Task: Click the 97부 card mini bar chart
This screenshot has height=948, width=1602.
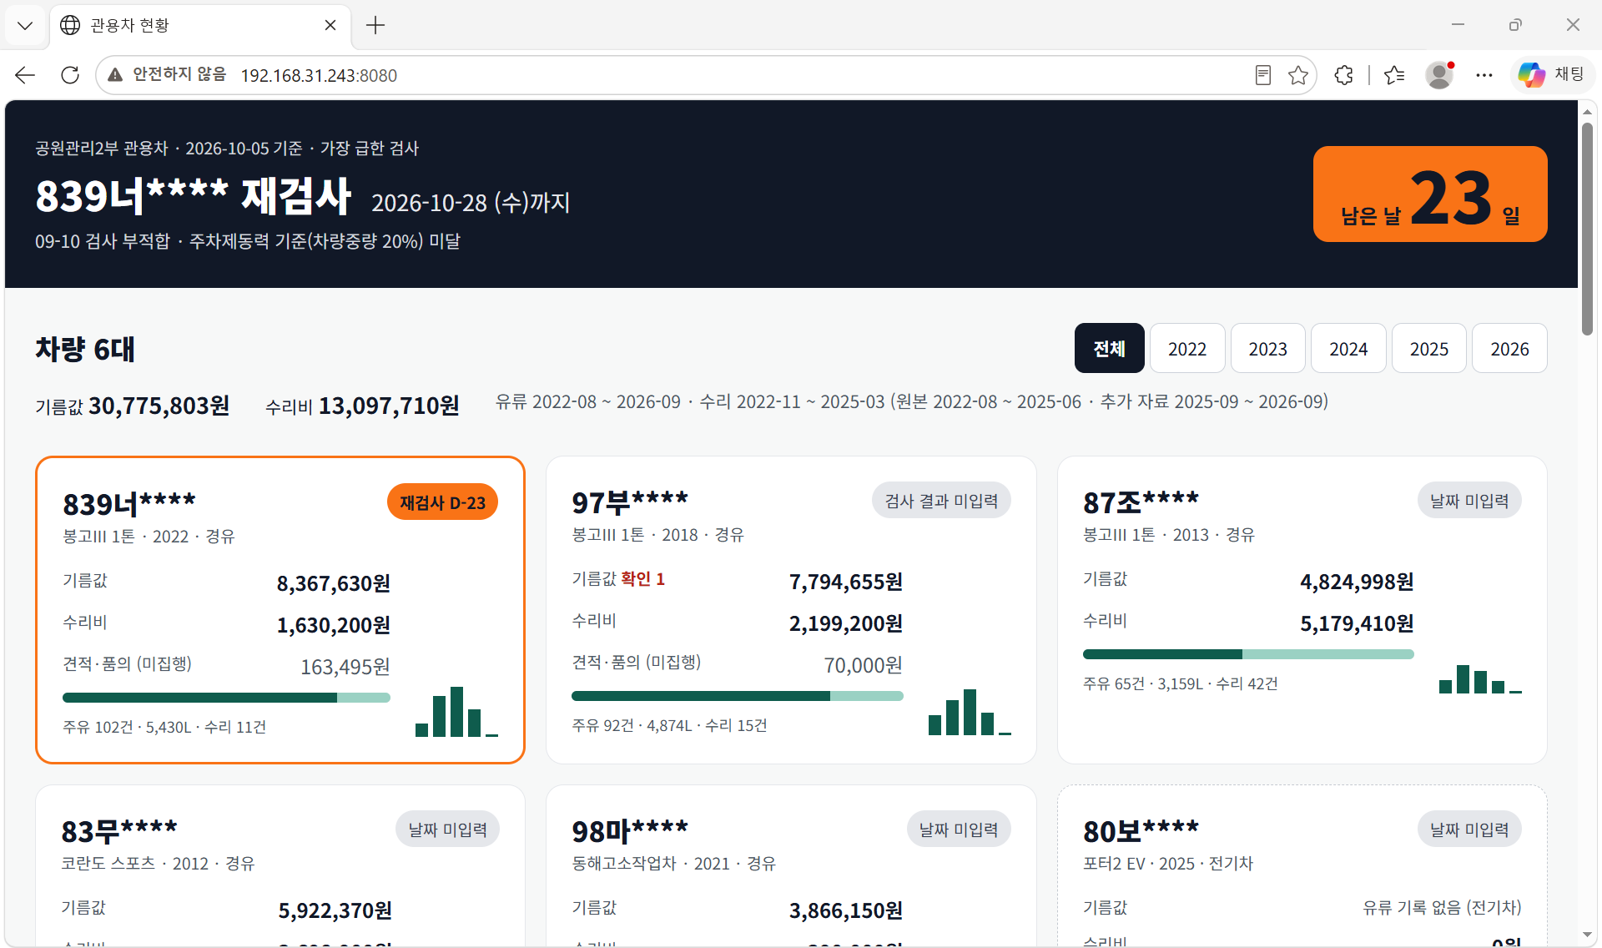Action: [x=970, y=712]
